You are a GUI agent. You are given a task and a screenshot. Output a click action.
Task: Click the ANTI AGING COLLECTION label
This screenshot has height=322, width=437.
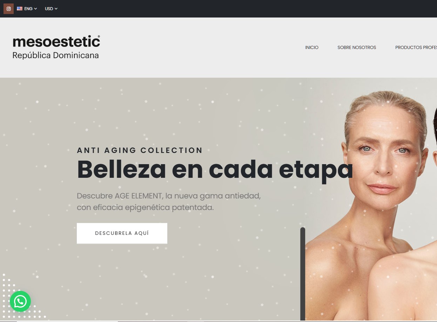[x=140, y=150]
